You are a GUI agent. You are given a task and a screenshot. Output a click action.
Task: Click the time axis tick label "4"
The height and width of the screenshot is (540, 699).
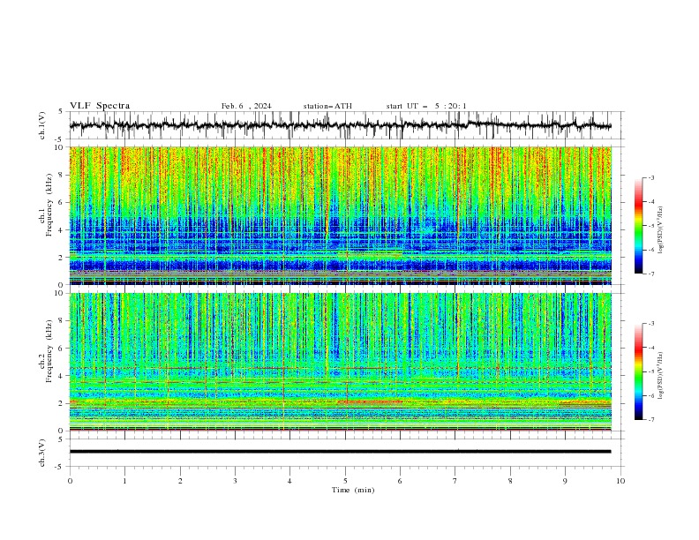(x=289, y=481)
